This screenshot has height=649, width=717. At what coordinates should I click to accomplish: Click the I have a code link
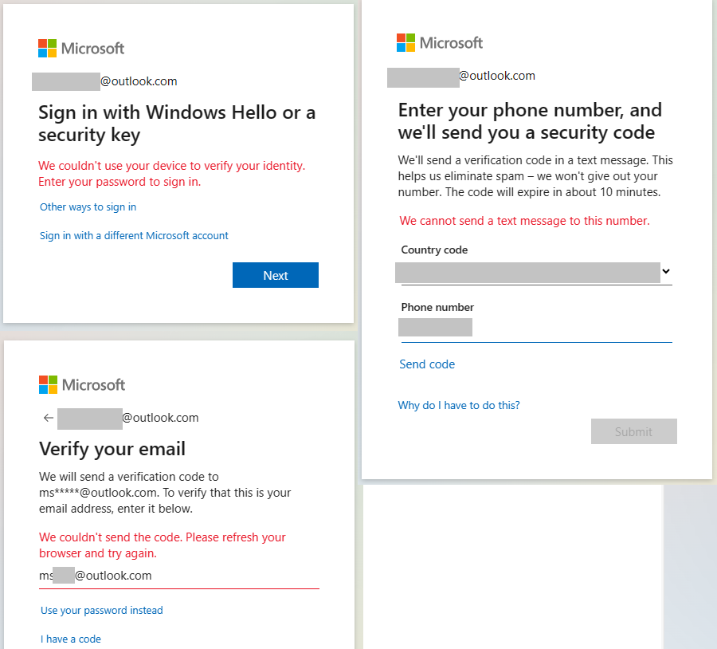71,639
